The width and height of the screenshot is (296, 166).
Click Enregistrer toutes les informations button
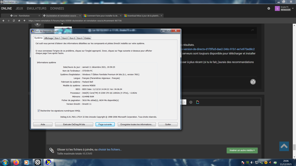point(137,124)
